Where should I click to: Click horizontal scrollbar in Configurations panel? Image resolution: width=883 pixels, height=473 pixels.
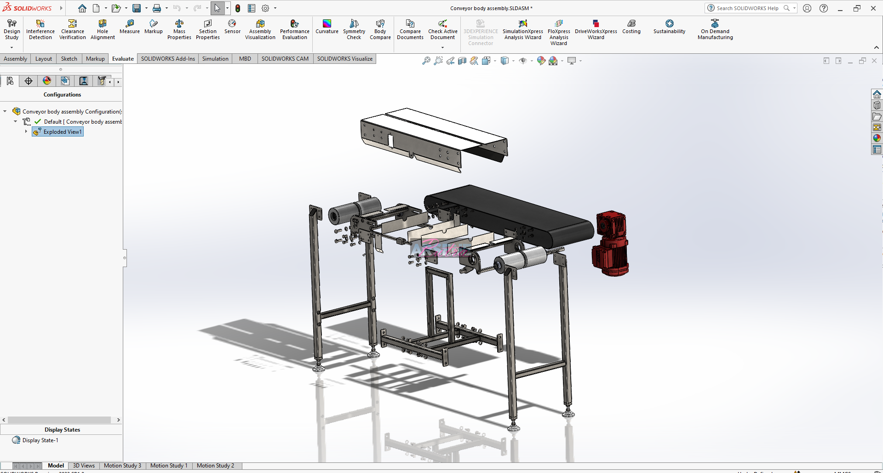tap(59, 420)
